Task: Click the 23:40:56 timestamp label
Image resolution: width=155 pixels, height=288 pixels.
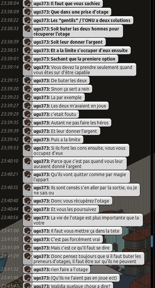Action: (10, 218)
